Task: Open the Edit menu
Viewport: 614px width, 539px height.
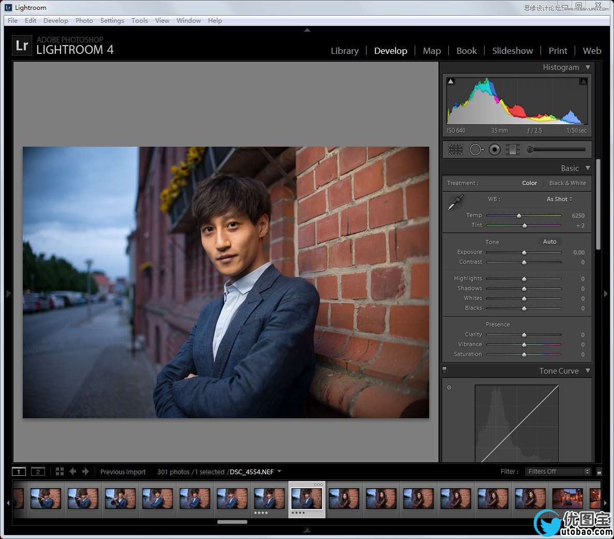Action: pyautogui.click(x=30, y=20)
